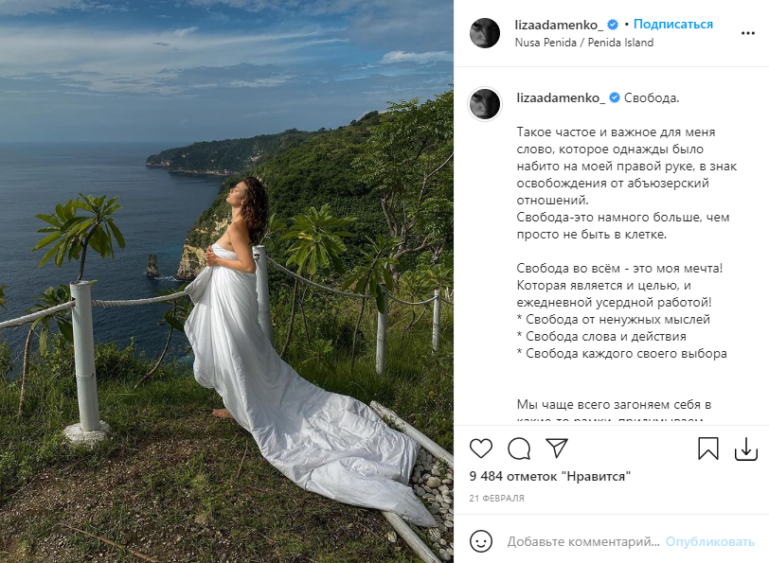Click the caption profile avatar

(x=485, y=105)
